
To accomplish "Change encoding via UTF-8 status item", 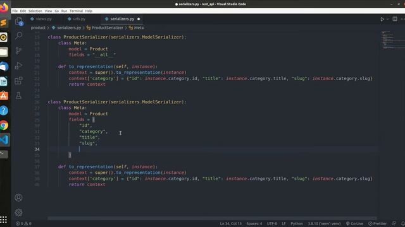I will point(271,224).
